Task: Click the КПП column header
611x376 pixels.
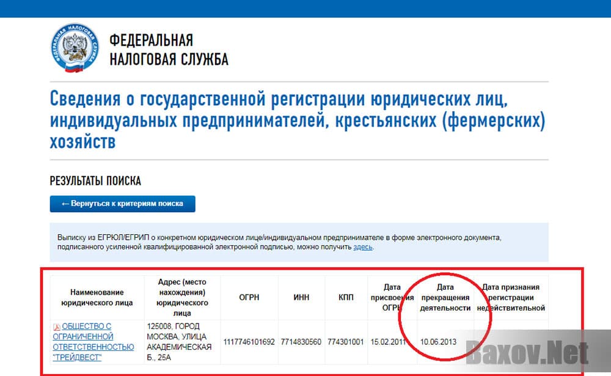Action: 345,297
